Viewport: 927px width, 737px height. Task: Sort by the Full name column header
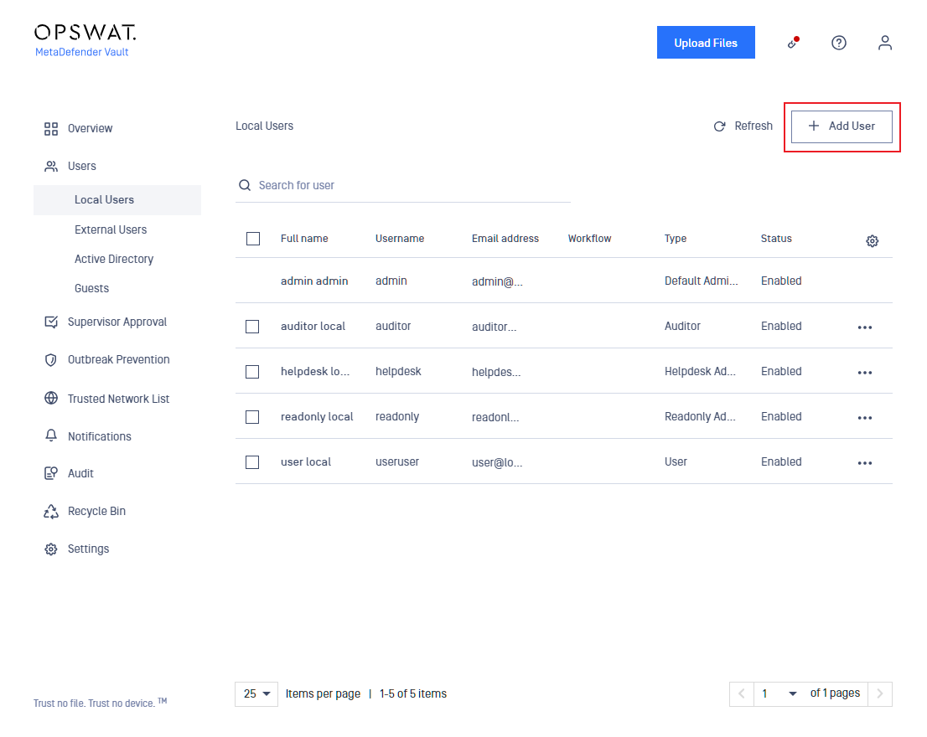point(304,239)
